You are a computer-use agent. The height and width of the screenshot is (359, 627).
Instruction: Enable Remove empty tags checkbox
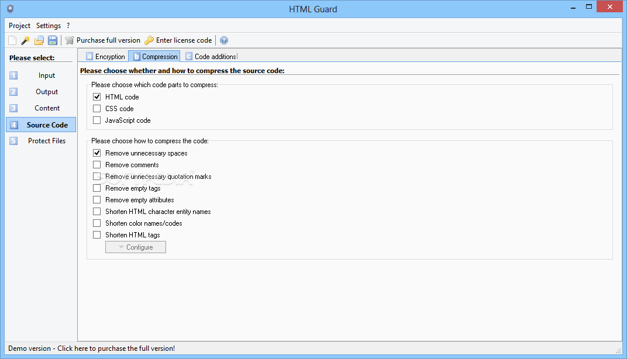97,188
